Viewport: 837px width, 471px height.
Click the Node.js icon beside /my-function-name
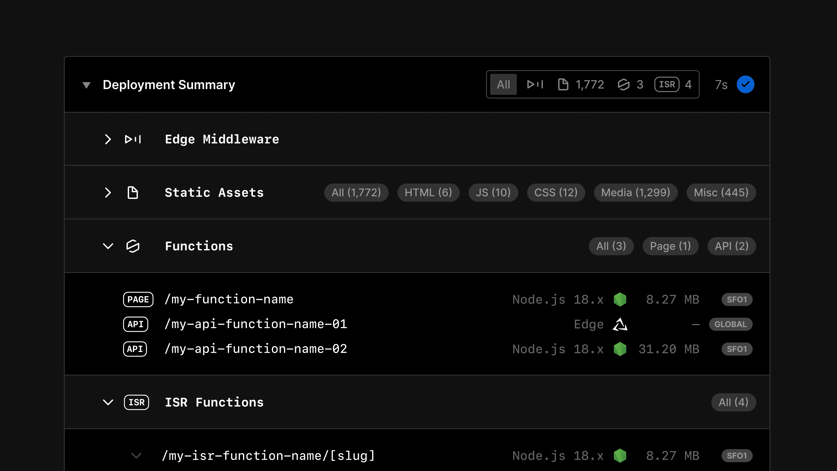click(x=621, y=299)
